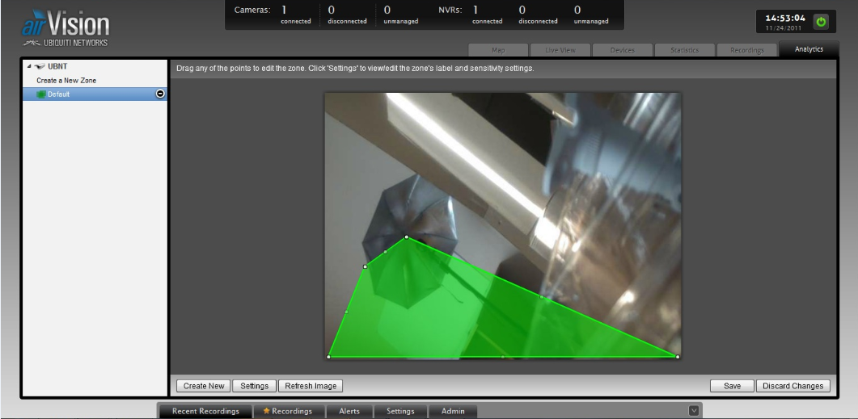Open the Alerts tab in the bottom bar
The image size is (858, 419).
point(349,411)
